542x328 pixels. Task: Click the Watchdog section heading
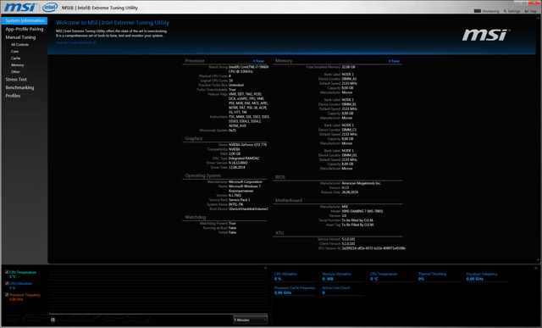[196, 217]
